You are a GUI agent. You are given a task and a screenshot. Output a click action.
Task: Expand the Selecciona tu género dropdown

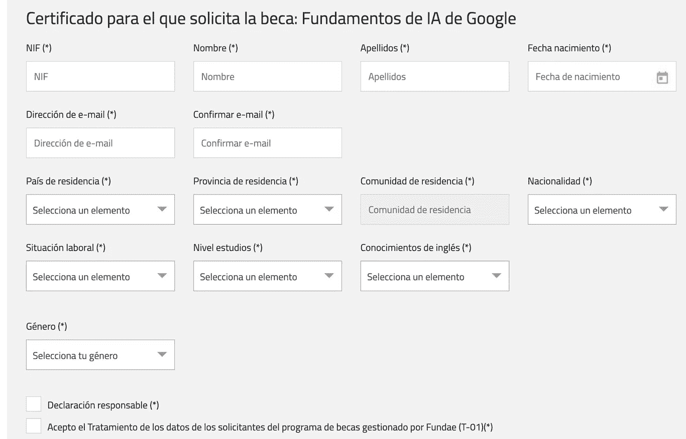100,355
